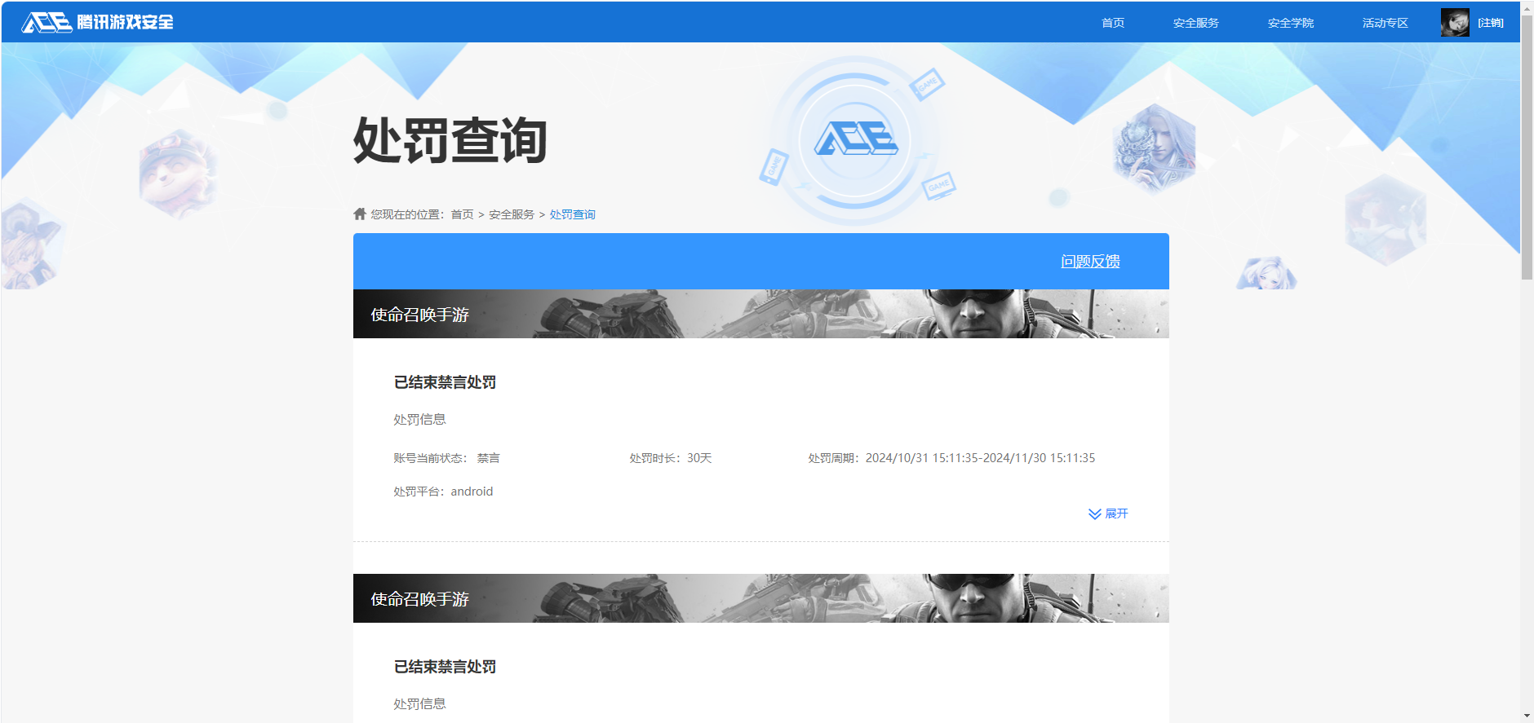This screenshot has height=723, width=1534.
Task: Click the home icon in breadcrumb
Action: [x=360, y=214]
